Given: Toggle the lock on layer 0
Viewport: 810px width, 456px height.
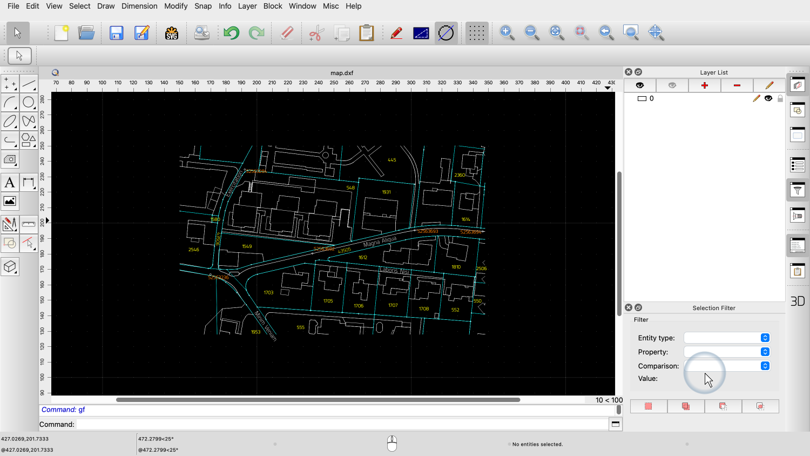Looking at the screenshot, I should coord(780,98).
